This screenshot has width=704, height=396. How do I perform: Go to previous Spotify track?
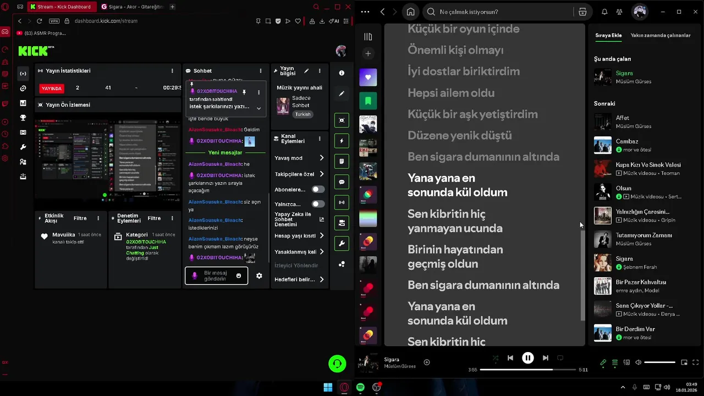pos(510,358)
